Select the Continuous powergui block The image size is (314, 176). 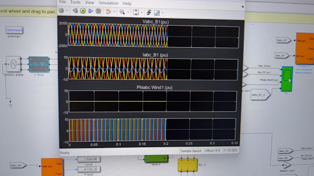pos(14,30)
